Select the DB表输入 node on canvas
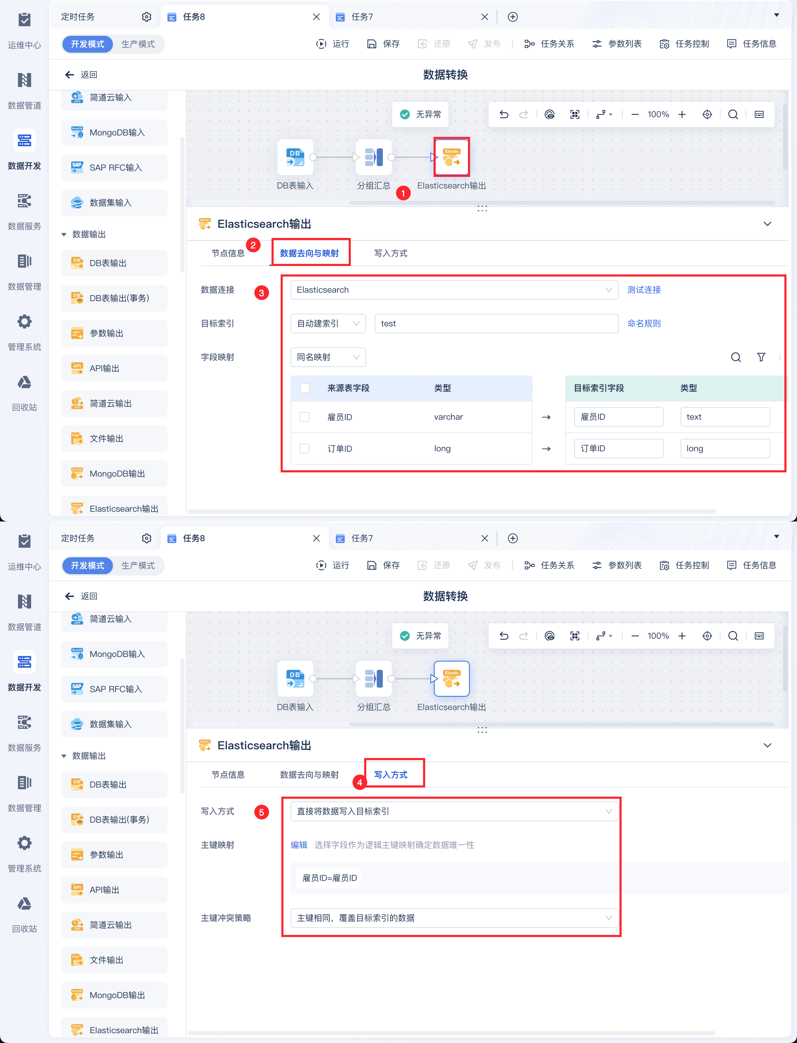This screenshot has height=1043, width=797. click(x=295, y=157)
